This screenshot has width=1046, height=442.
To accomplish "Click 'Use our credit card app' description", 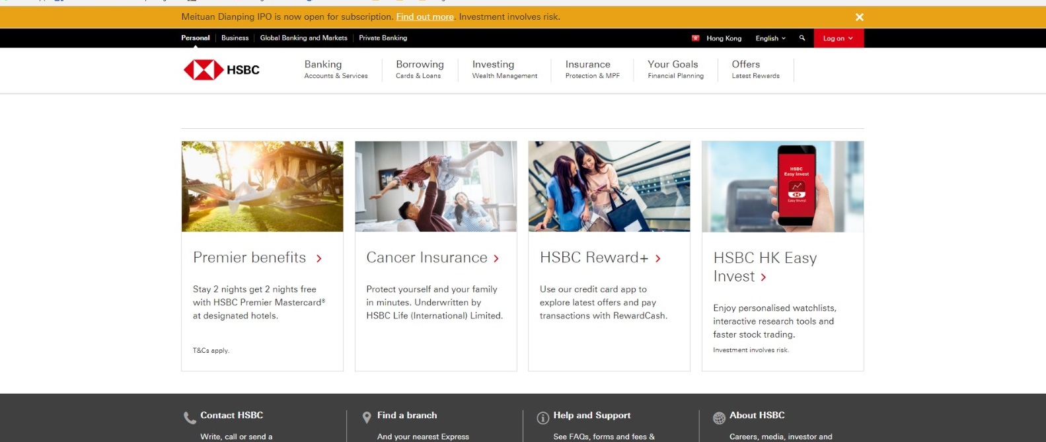I will click(x=603, y=303).
